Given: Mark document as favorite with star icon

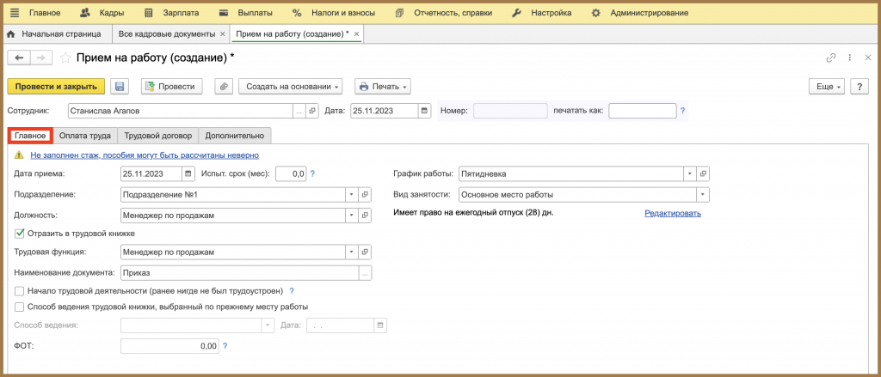Looking at the screenshot, I should point(65,58).
